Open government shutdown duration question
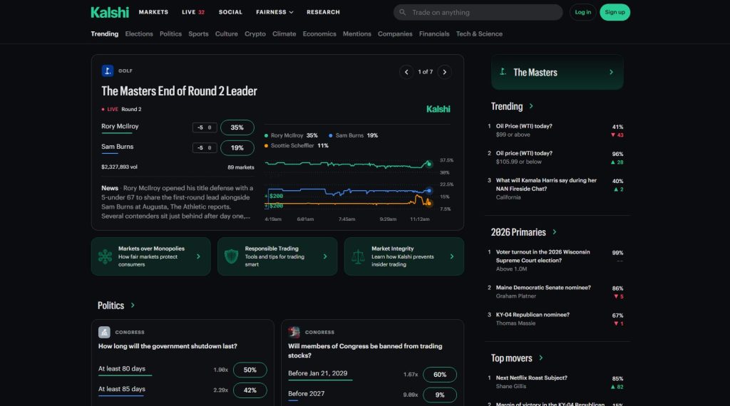This screenshot has width=730, height=406. tap(168, 346)
